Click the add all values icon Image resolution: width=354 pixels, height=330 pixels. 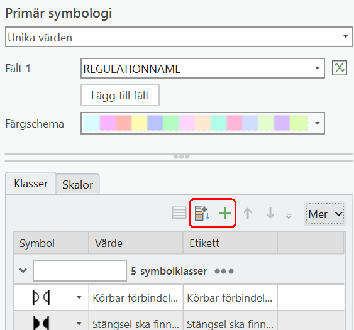tap(202, 213)
